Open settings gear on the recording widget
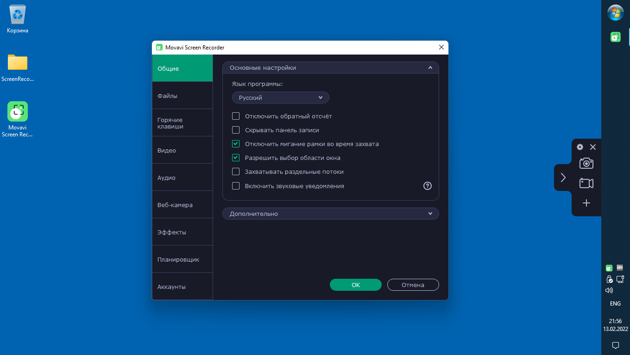 pyautogui.click(x=580, y=147)
